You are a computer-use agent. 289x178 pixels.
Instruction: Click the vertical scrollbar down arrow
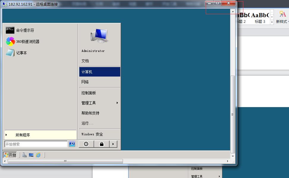tap(233, 156)
